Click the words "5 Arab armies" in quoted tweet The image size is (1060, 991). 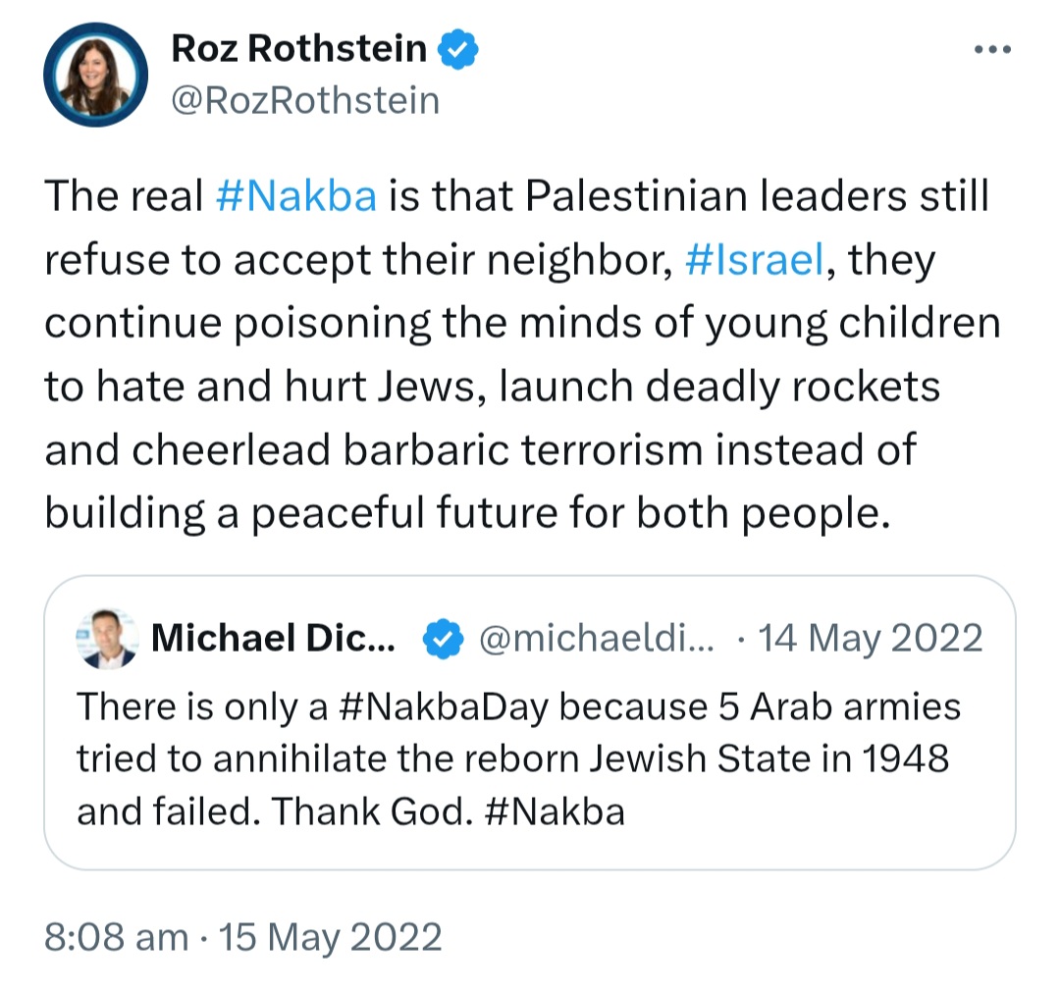(x=839, y=707)
